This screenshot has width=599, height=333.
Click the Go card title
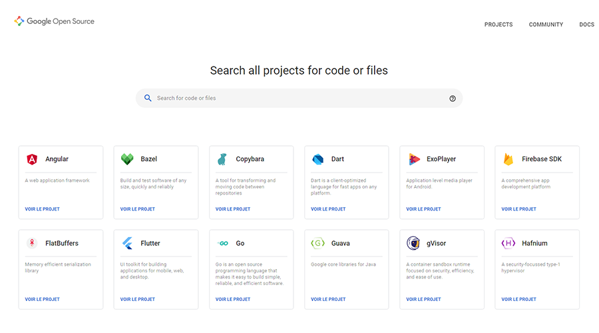240,243
